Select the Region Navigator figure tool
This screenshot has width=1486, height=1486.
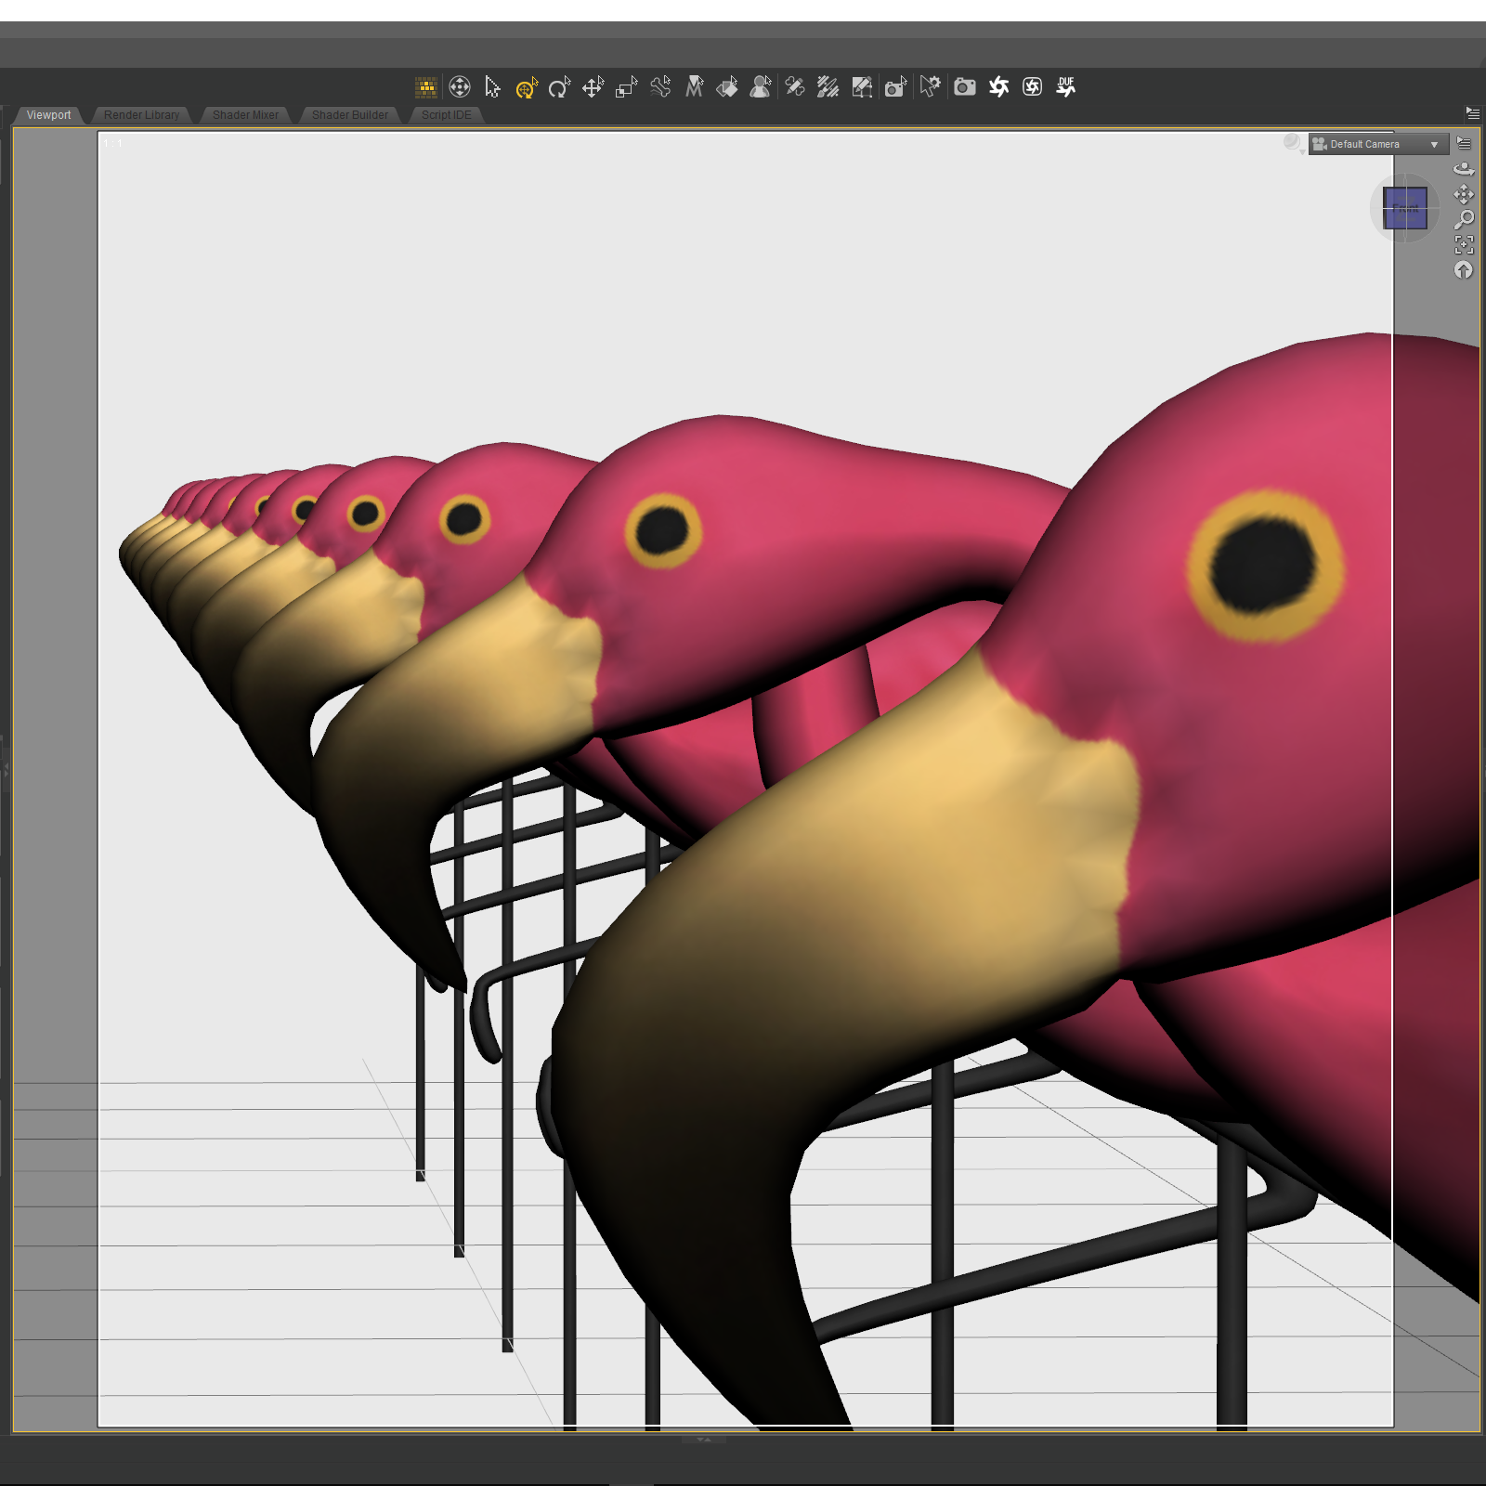tap(761, 87)
